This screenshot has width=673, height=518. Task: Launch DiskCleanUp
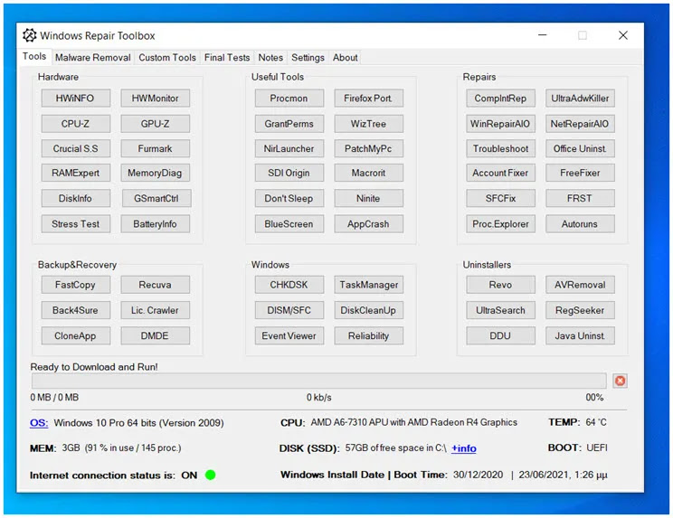(x=368, y=310)
